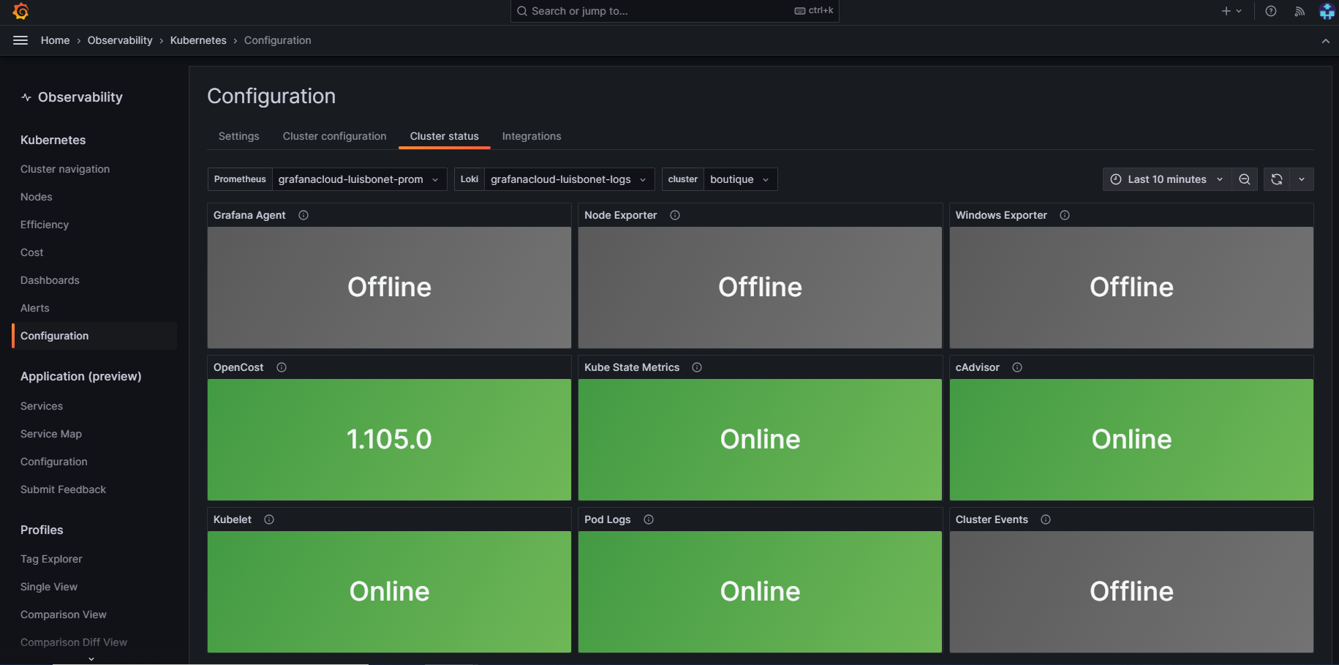
Task: Click the Node Exporter panel title
Action: 621,215
